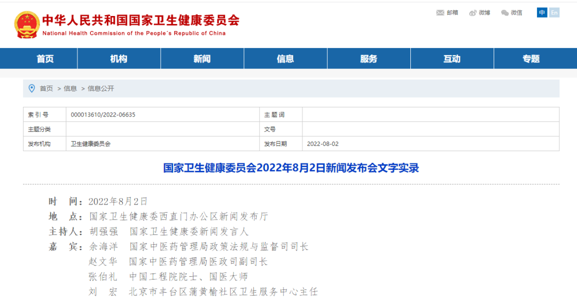Click title 国家中医药管理局医政司副司长

[198, 262]
